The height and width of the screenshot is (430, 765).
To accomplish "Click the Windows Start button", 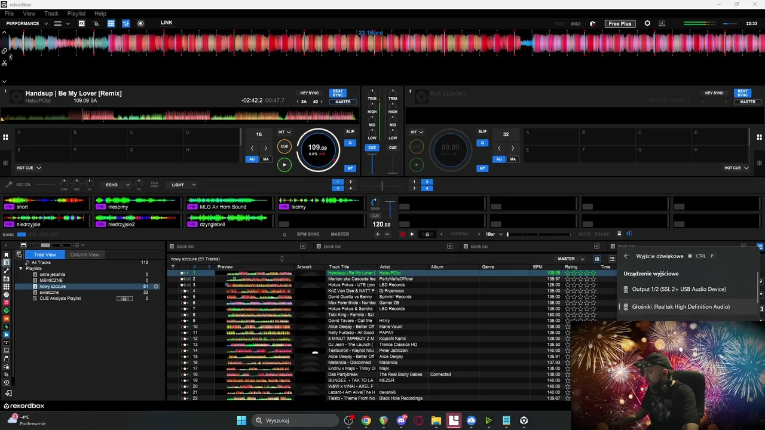I will coord(241,420).
